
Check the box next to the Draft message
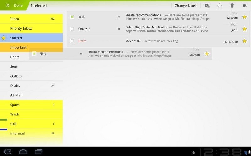coord(72,41)
